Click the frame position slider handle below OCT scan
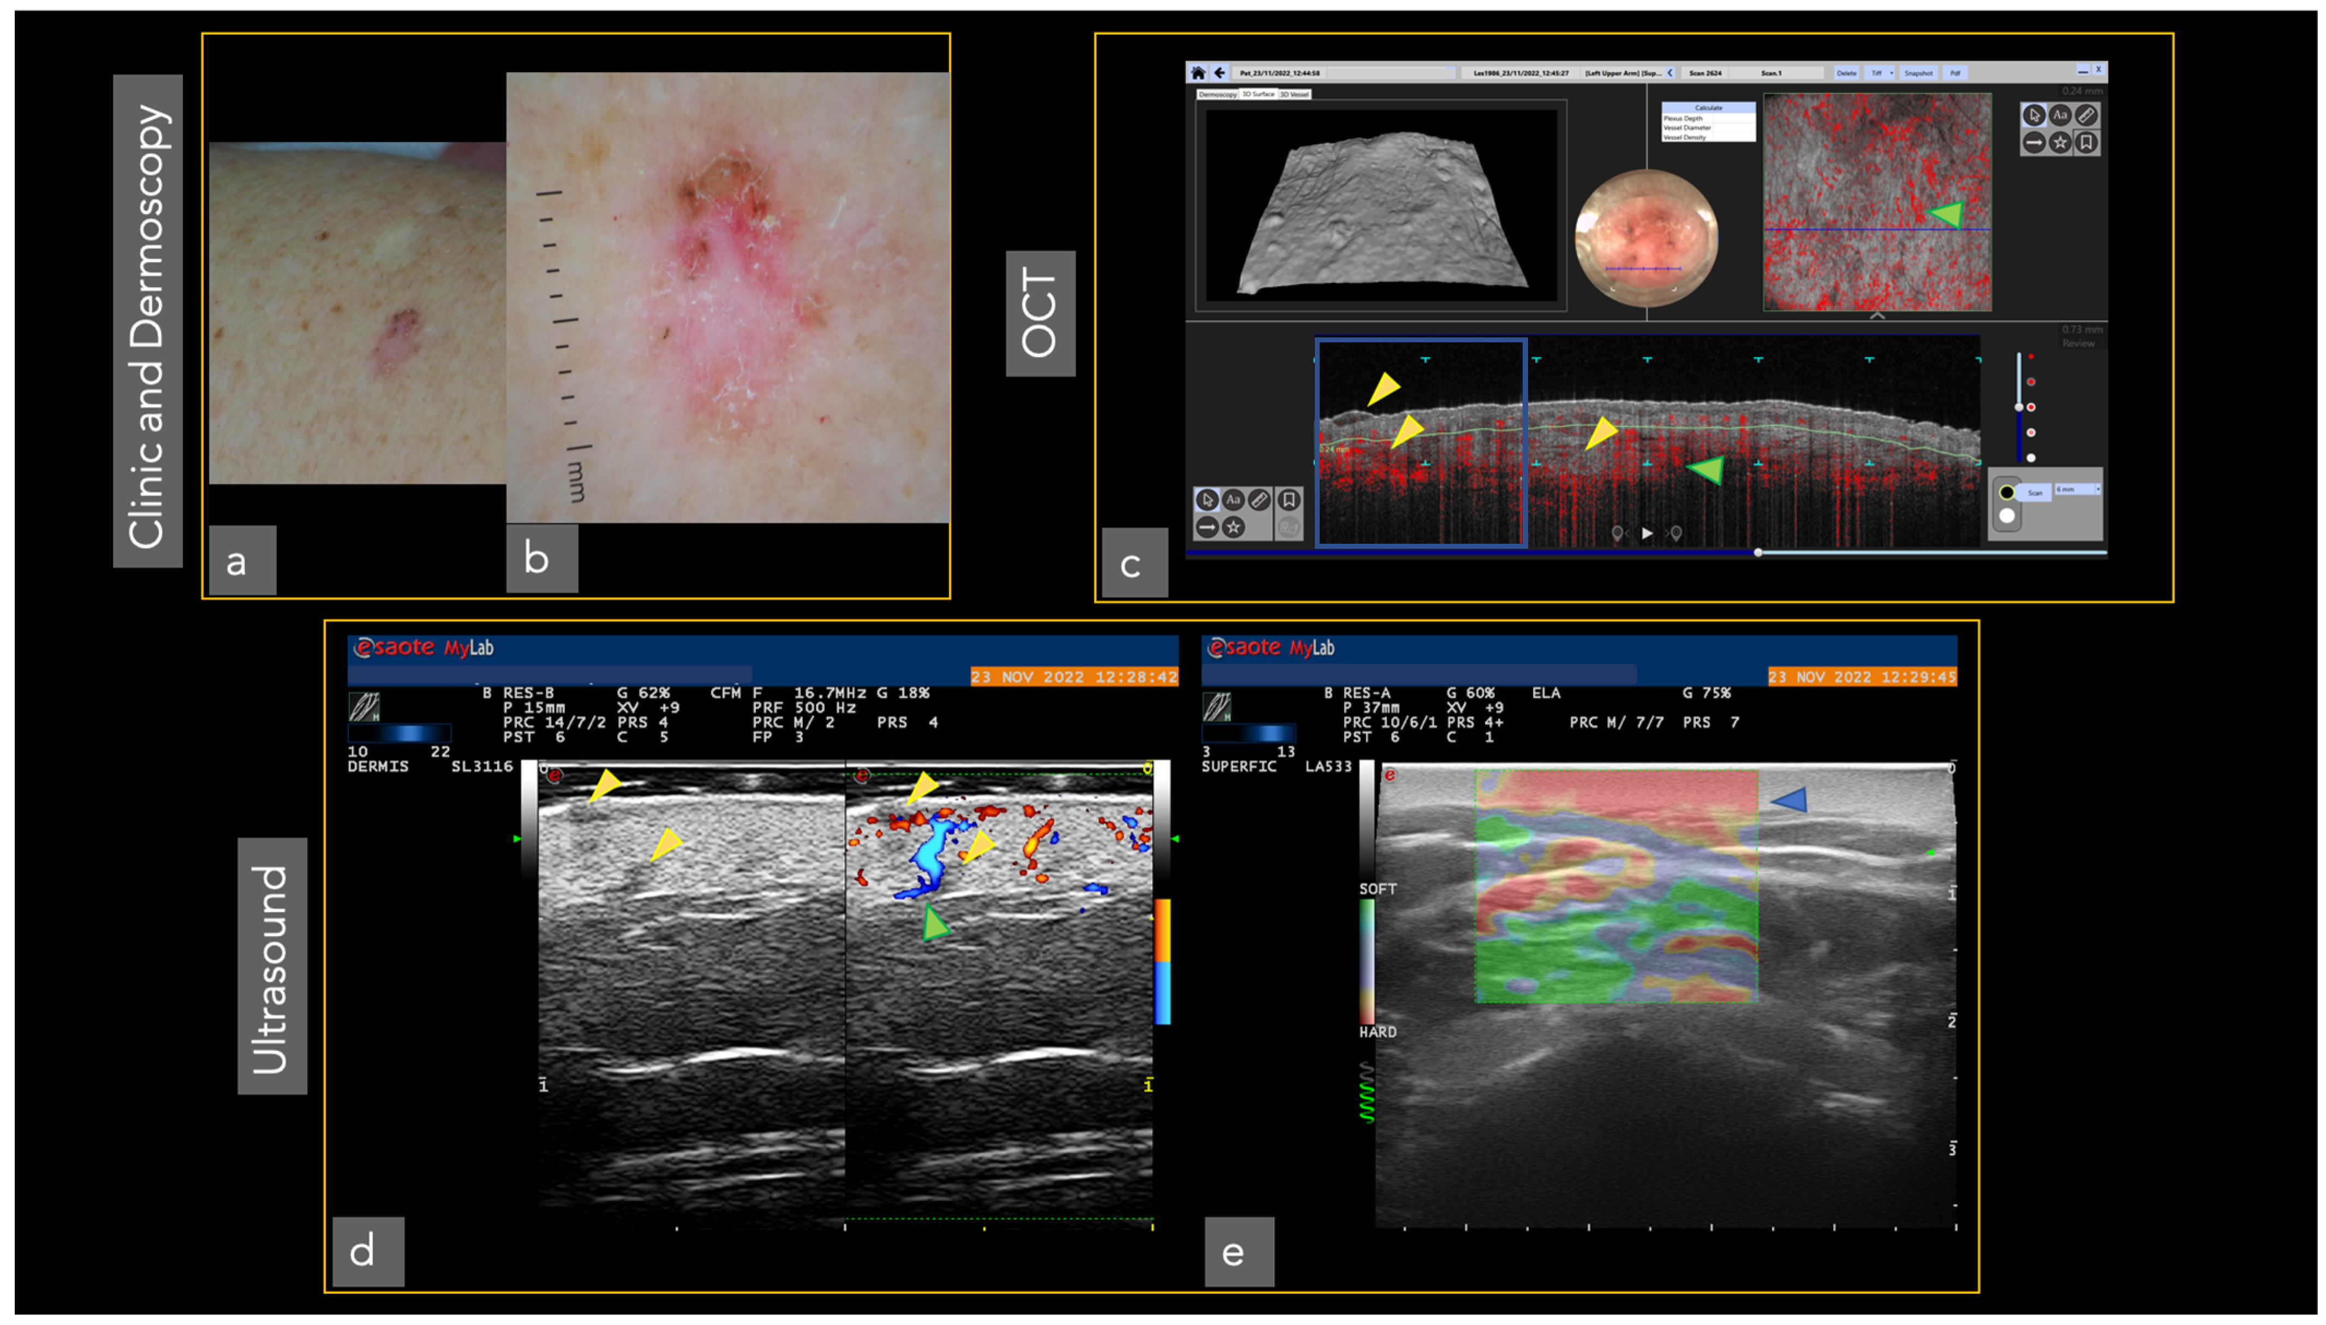This screenshot has width=2326, height=1325. pos(1757,552)
